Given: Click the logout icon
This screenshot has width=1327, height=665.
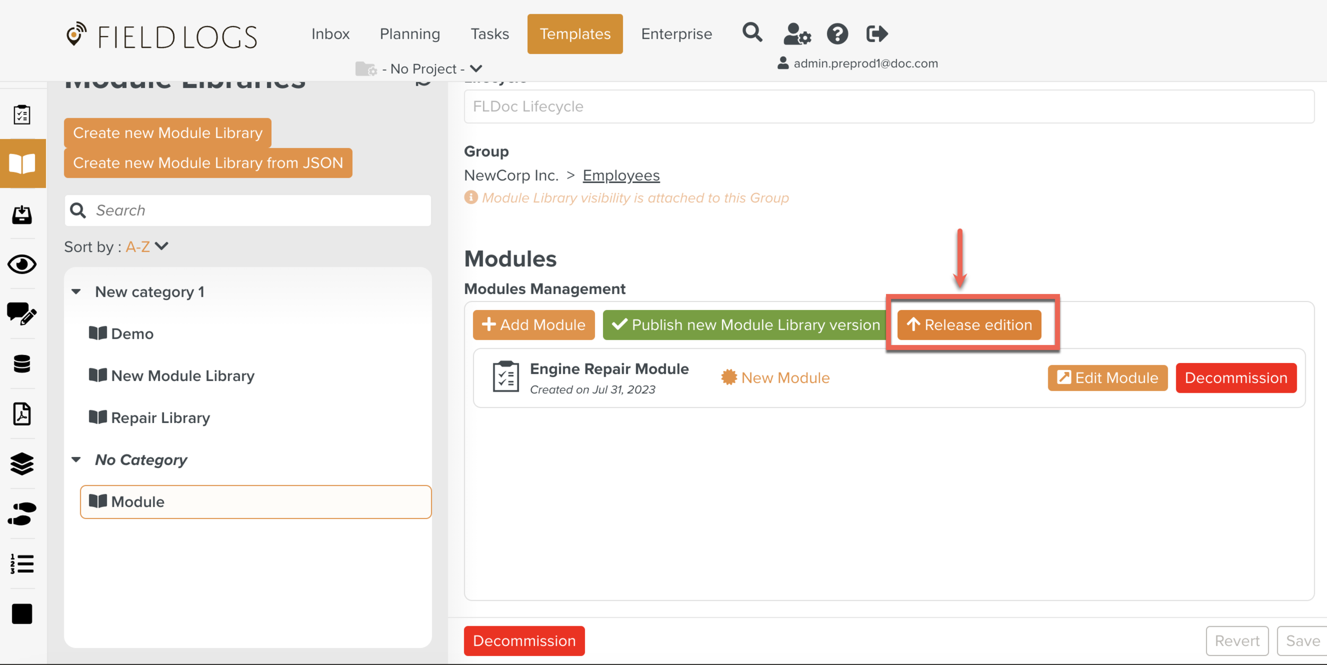Looking at the screenshot, I should (876, 34).
